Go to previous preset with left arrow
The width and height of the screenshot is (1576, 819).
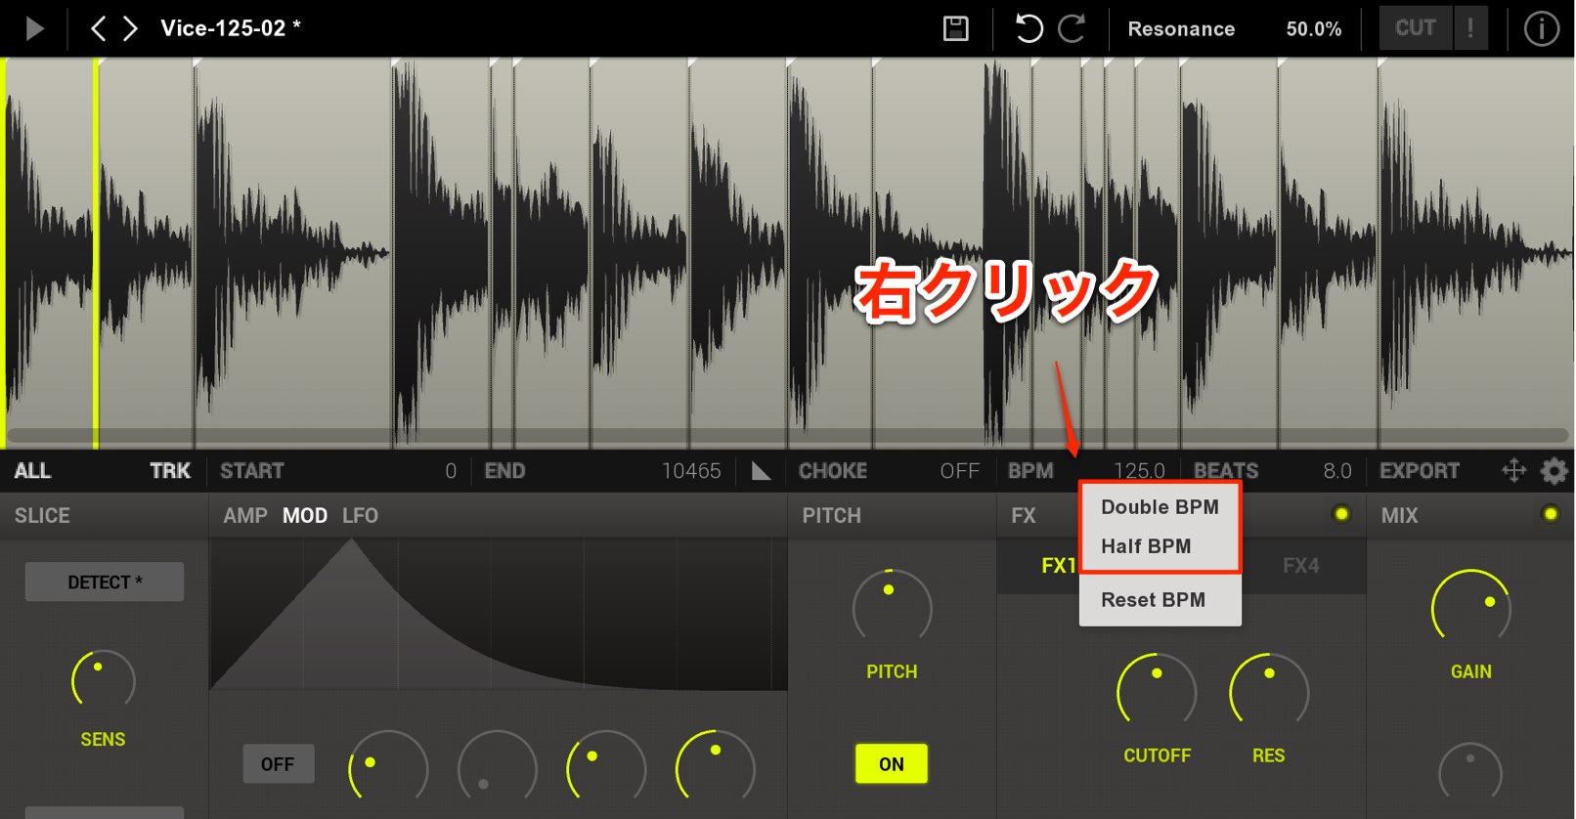click(98, 28)
